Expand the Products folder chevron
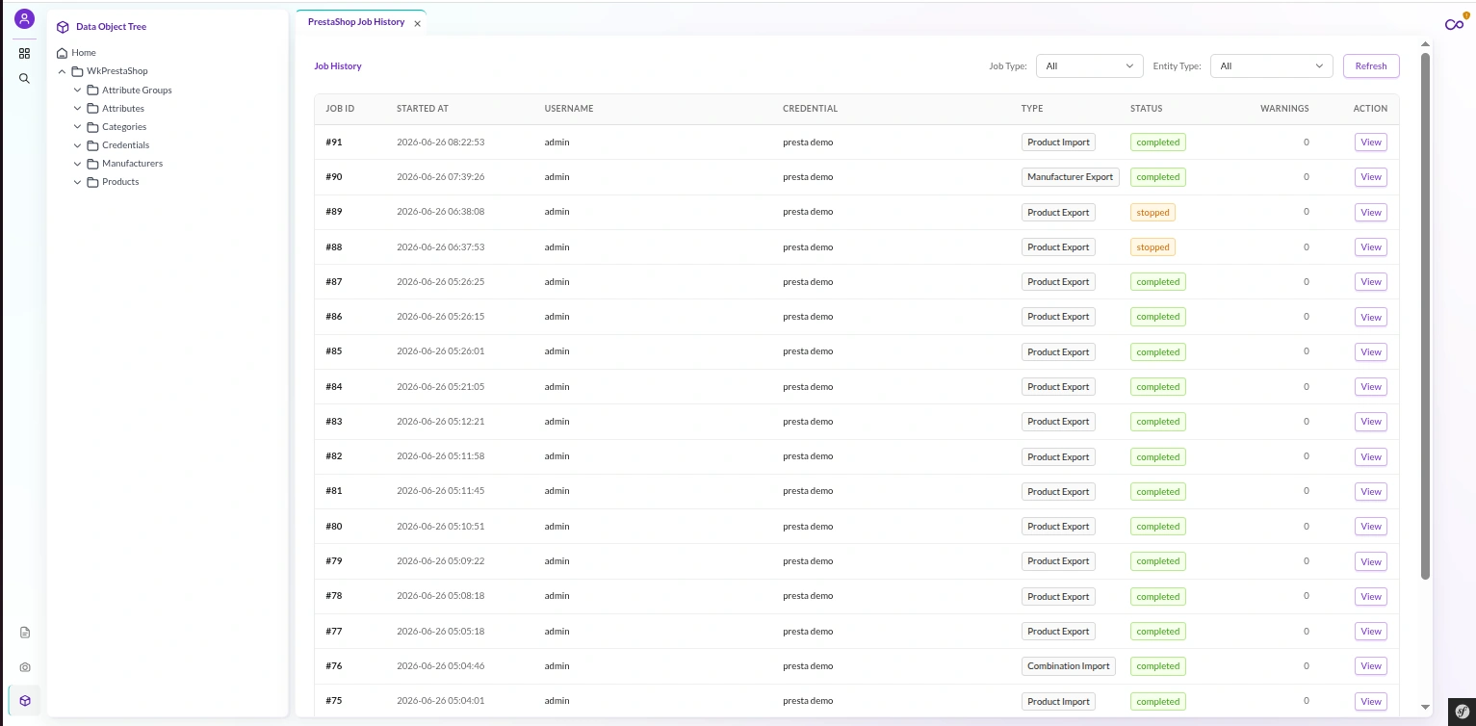1476x726 pixels. tap(78, 182)
